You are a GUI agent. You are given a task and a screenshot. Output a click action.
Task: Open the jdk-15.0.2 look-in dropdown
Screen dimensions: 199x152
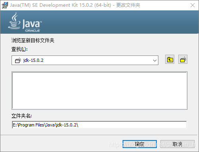point(85,60)
